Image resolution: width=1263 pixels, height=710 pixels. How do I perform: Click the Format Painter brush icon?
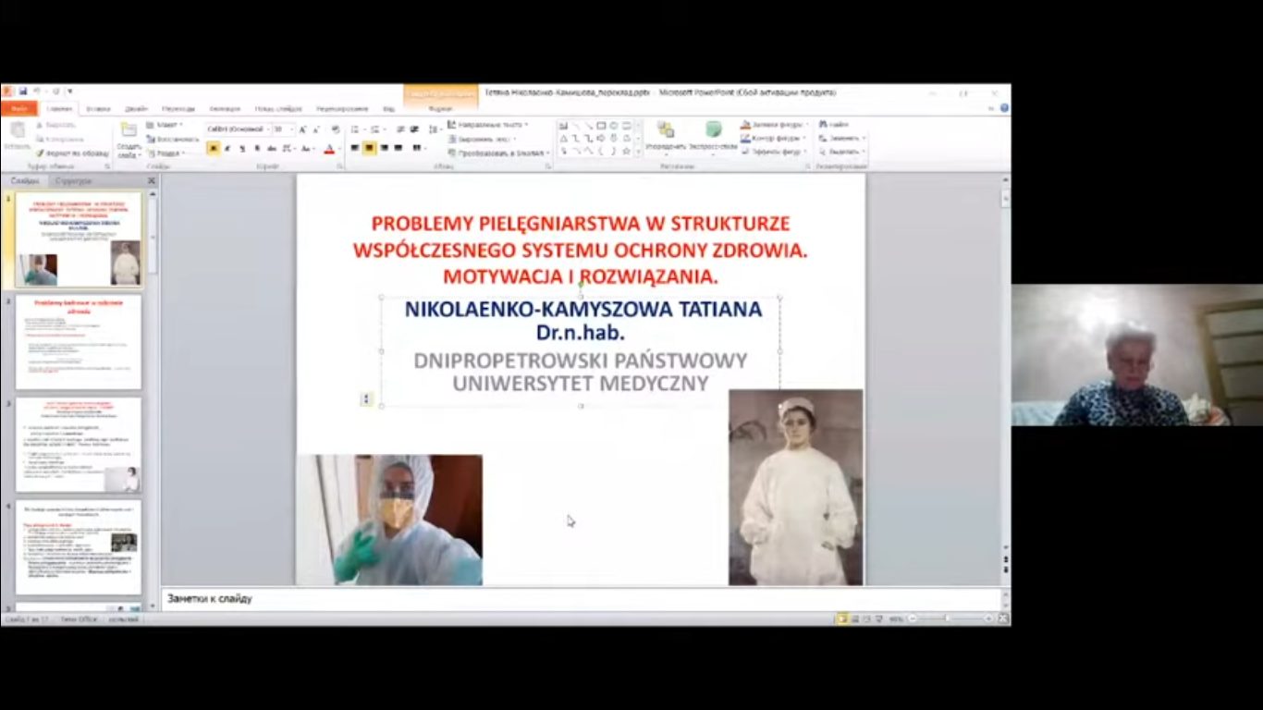point(40,153)
